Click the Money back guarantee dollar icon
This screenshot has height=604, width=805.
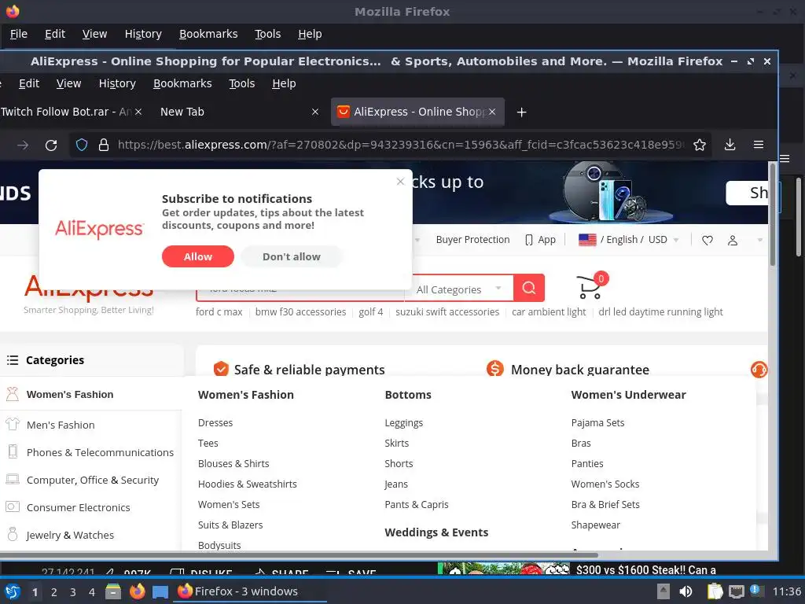point(495,368)
